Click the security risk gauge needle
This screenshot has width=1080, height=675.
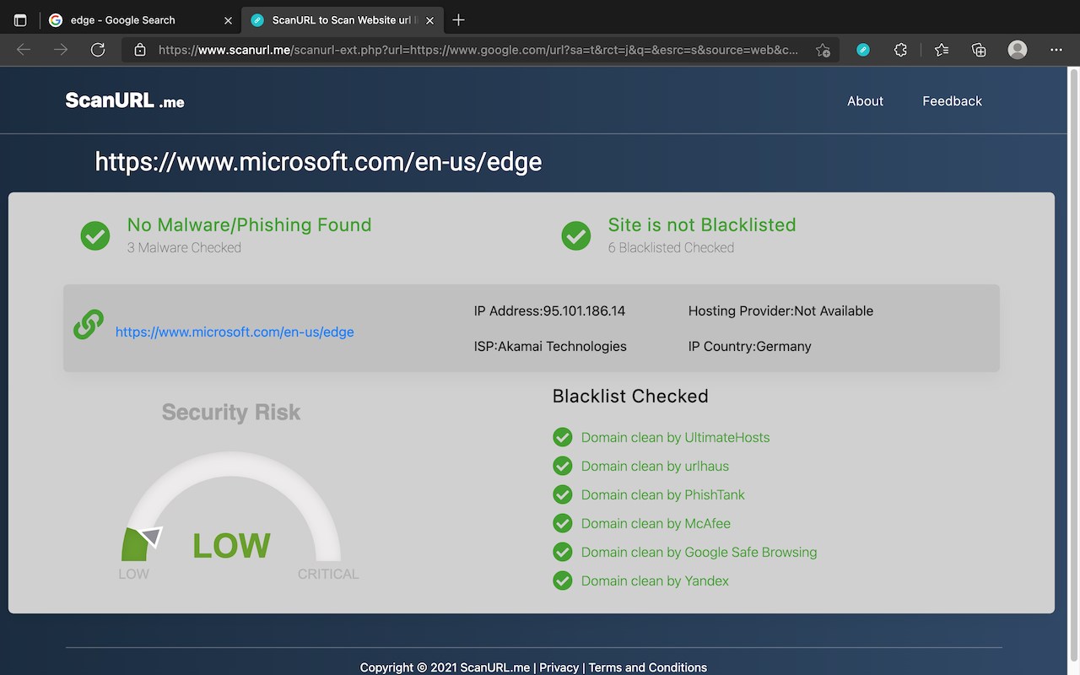(151, 536)
